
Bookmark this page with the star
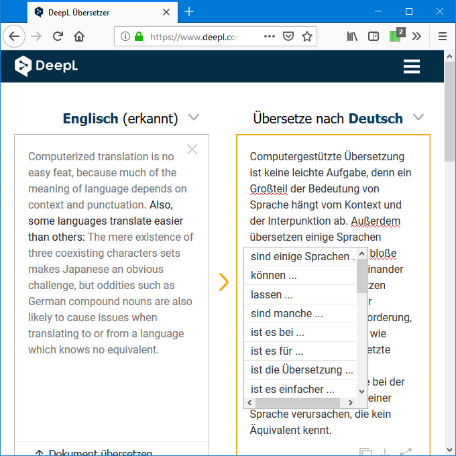click(x=307, y=36)
